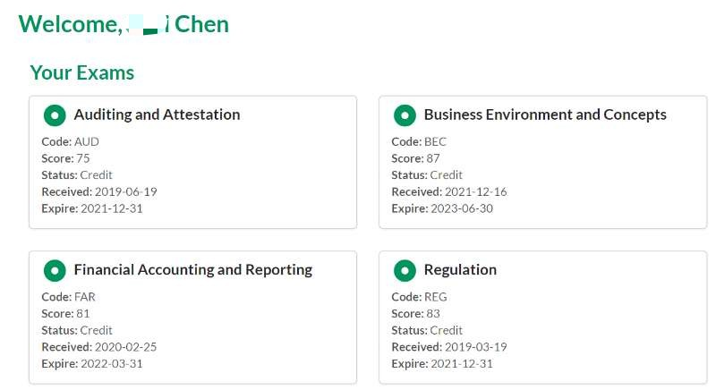
Task: Click the AUD score of 75
Action: pos(82,158)
